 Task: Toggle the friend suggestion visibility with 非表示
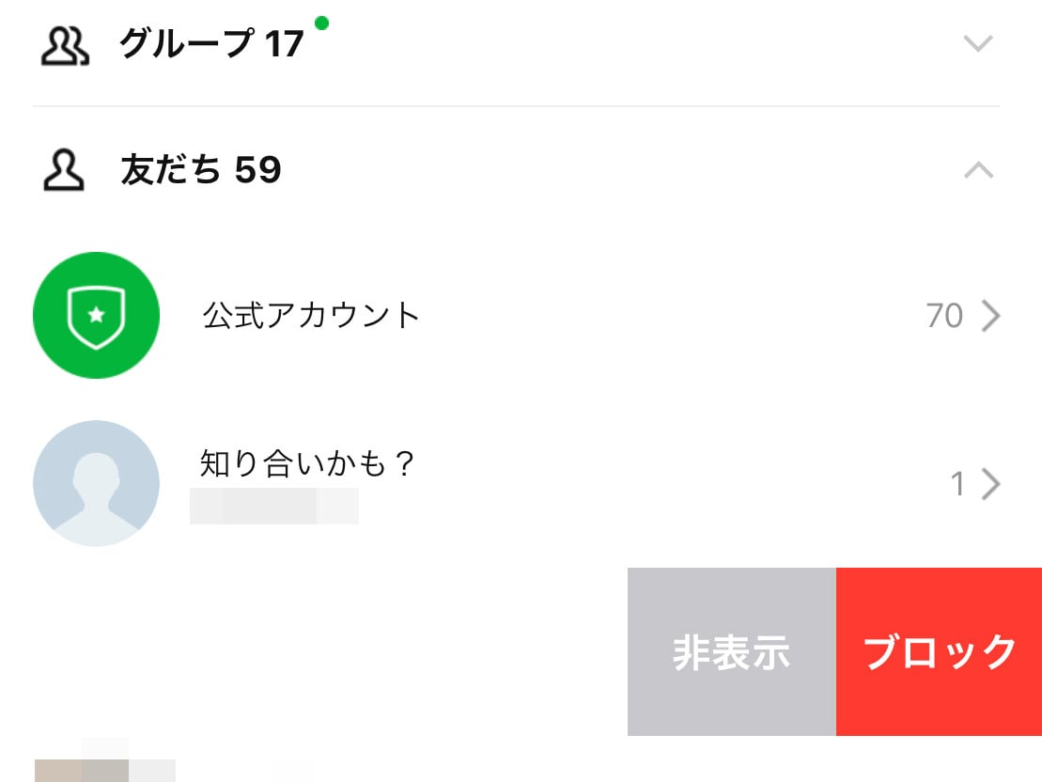point(731,652)
